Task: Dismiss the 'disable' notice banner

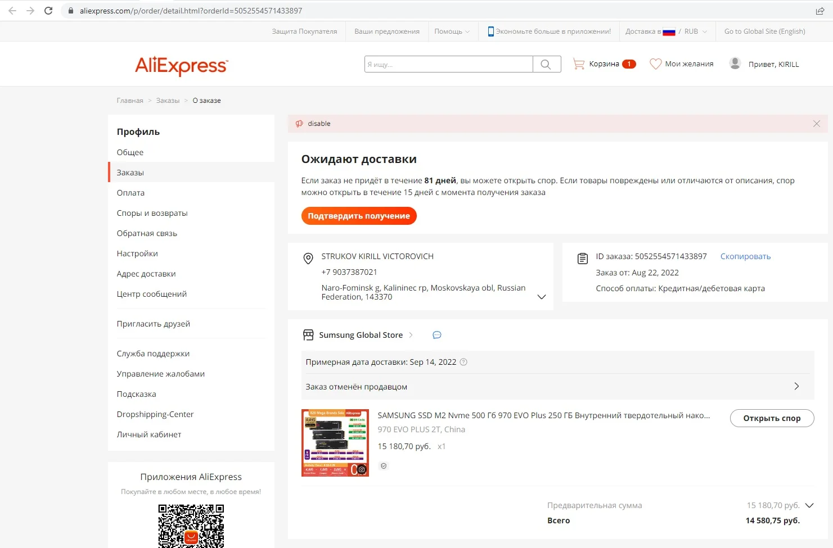Action: coord(816,124)
